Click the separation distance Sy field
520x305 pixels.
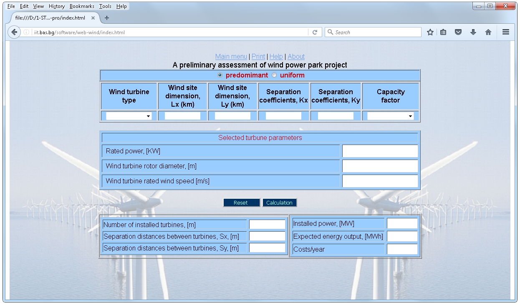click(x=267, y=248)
